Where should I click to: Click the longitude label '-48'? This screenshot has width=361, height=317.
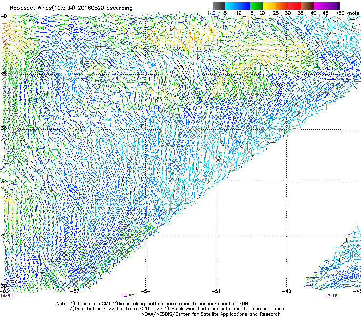[286, 291]
